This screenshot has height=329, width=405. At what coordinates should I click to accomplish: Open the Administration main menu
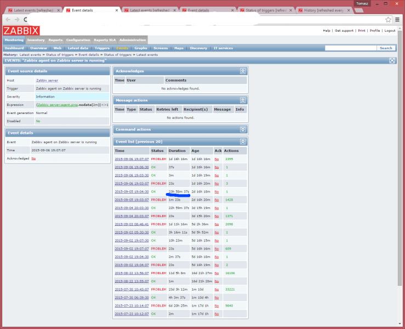click(x=133, y=40)
